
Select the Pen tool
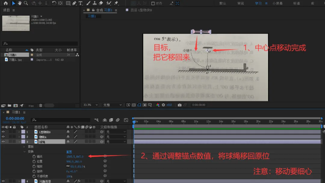pyautogui.click(x=74, y=3)
